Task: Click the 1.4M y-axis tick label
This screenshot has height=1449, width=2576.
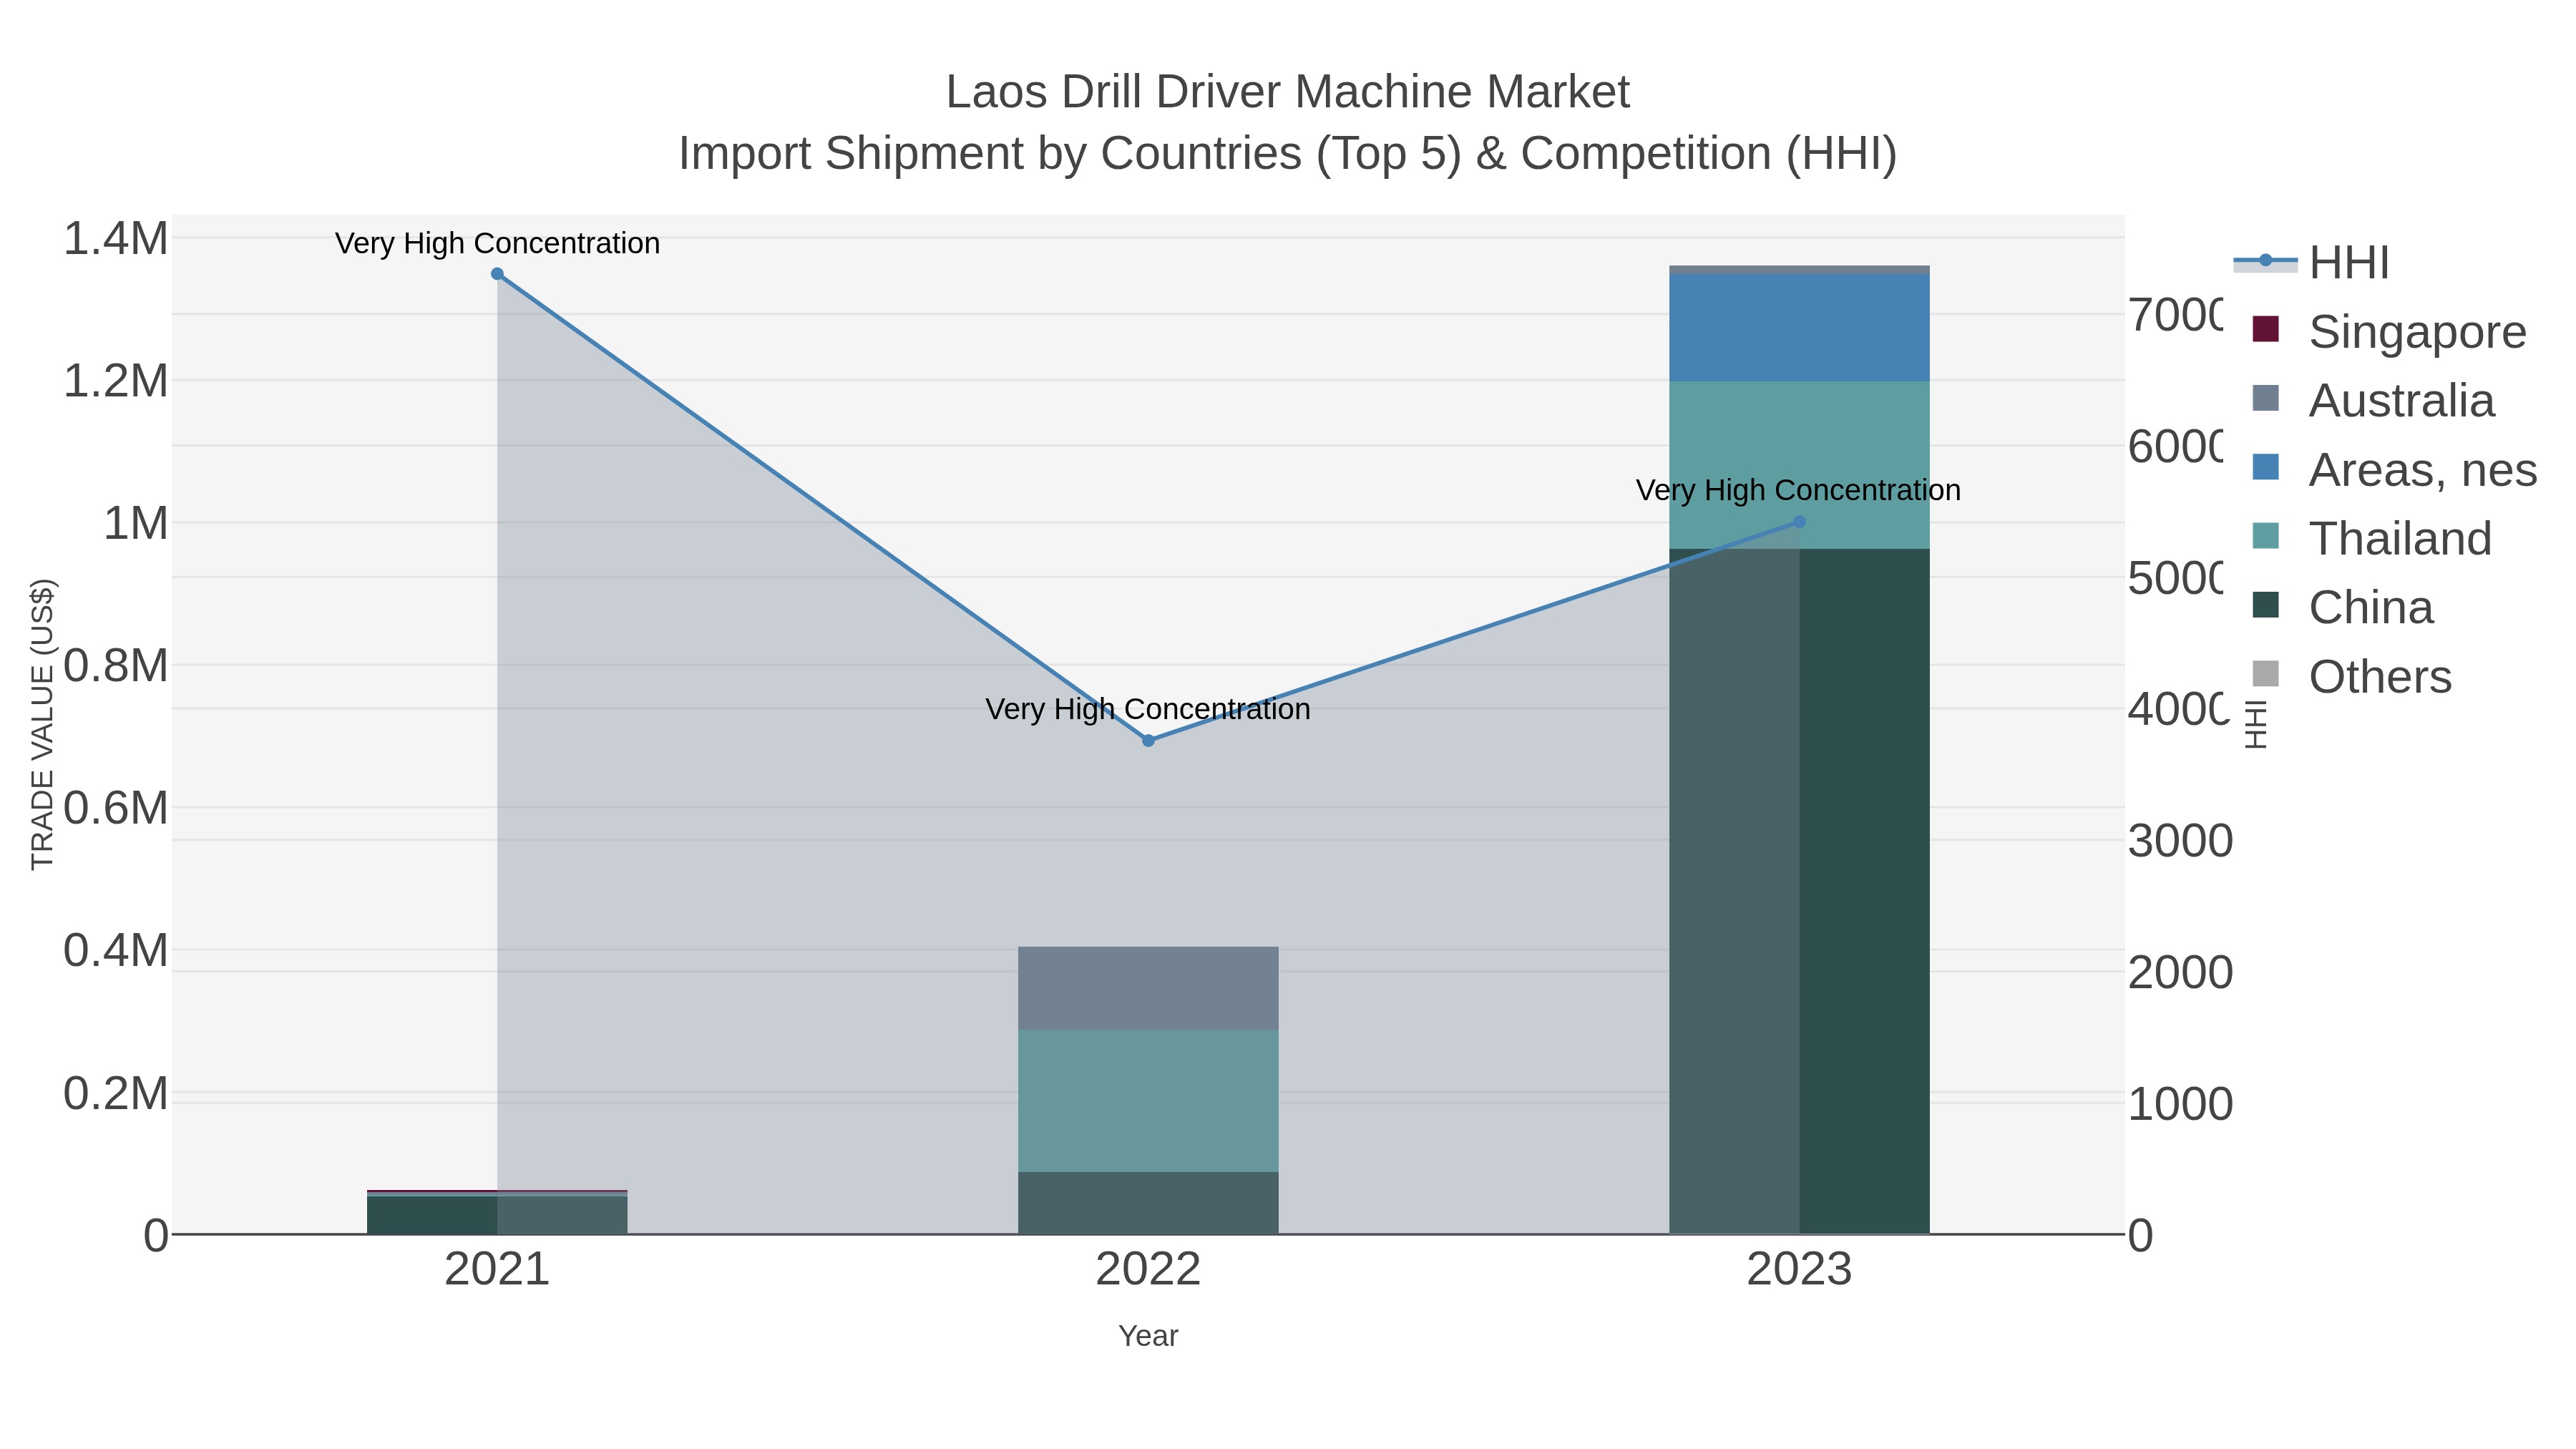Action: (x=116, y=239)
